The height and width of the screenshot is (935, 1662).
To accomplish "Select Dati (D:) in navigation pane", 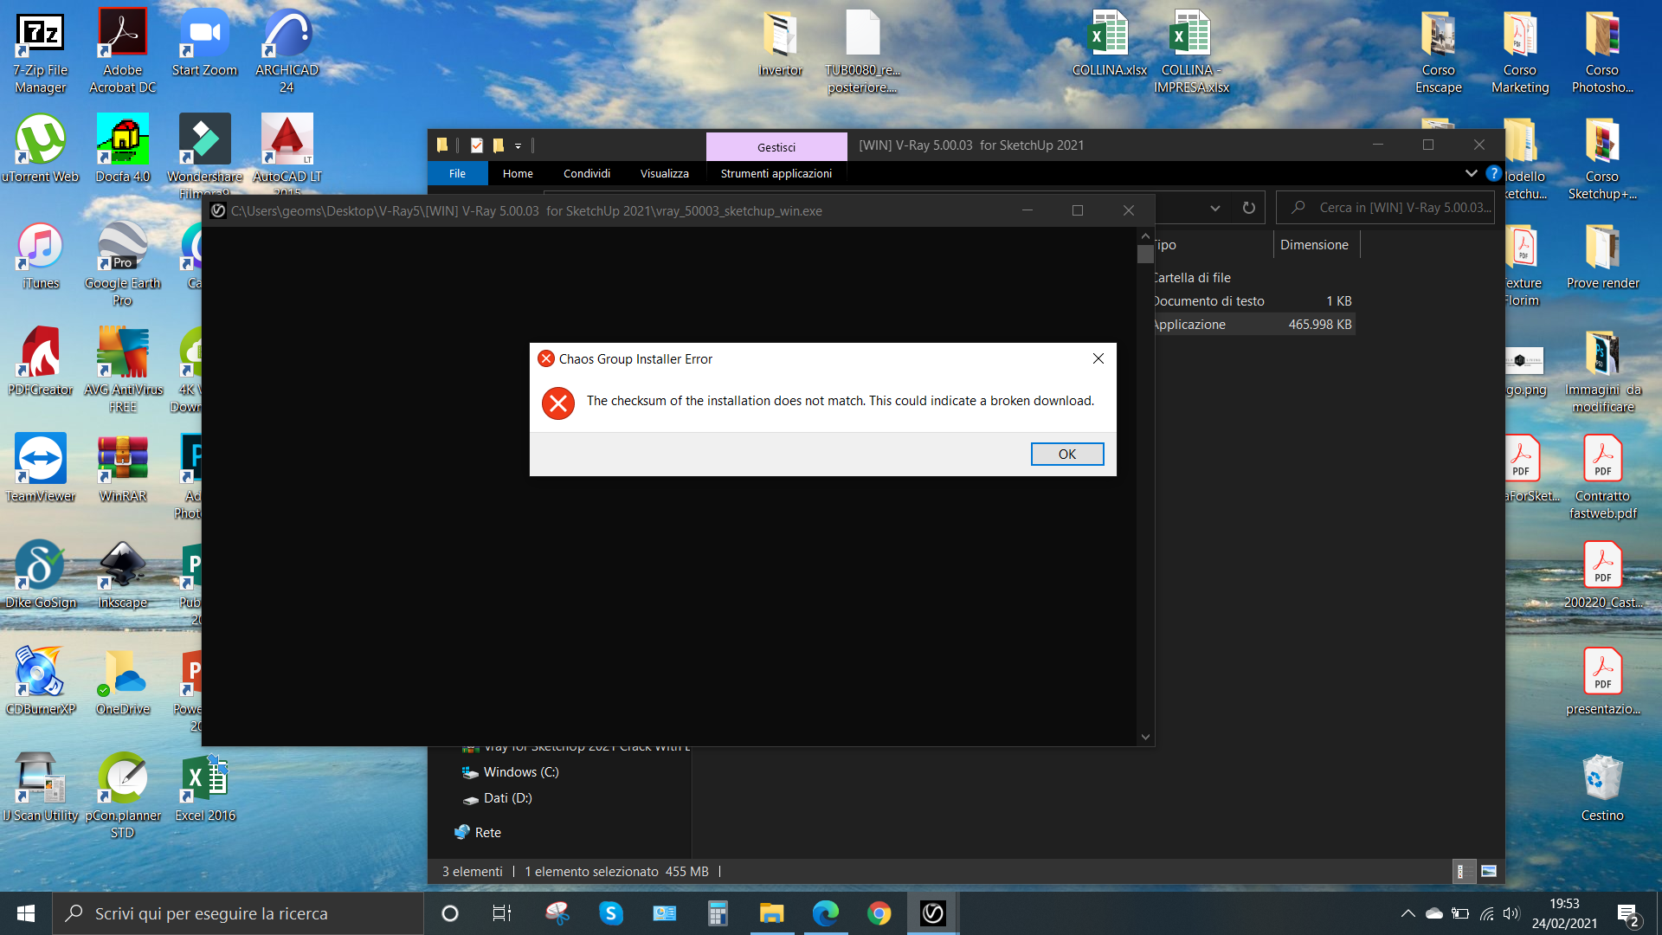I will point(507,798).
